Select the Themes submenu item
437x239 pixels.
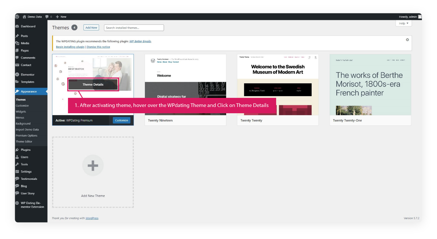pos(21,100)
